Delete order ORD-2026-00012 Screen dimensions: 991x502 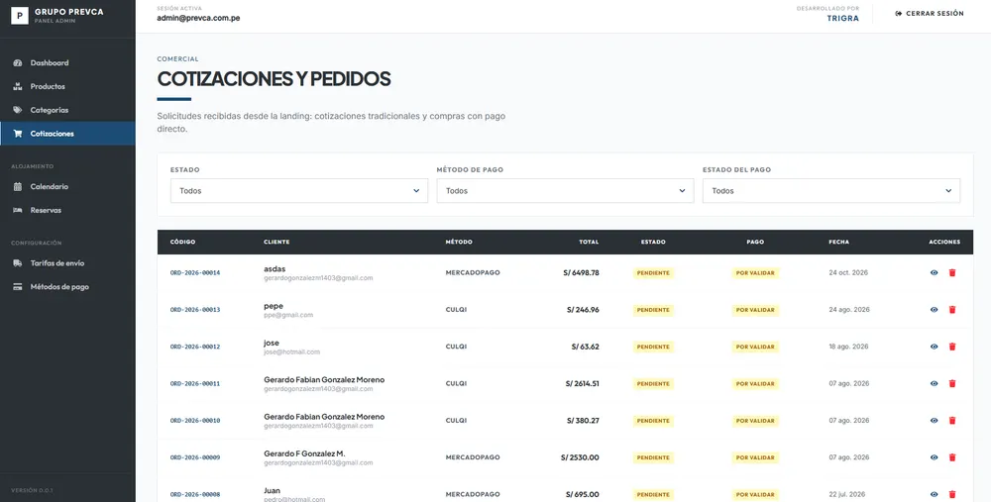[x=952, y=347]
